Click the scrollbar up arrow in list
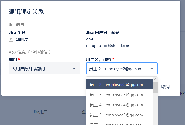 click(x=155, y=79)
